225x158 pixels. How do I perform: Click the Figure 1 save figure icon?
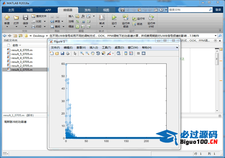[x=62, y=53]
